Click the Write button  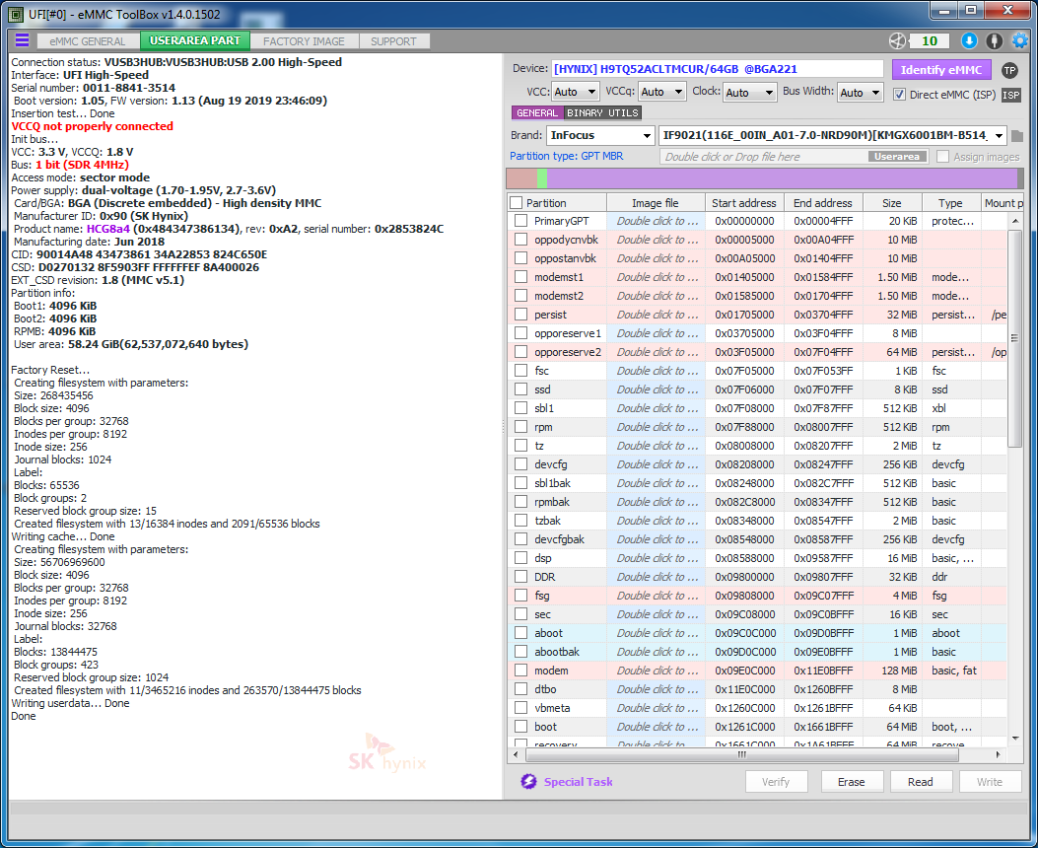(990, 782)
